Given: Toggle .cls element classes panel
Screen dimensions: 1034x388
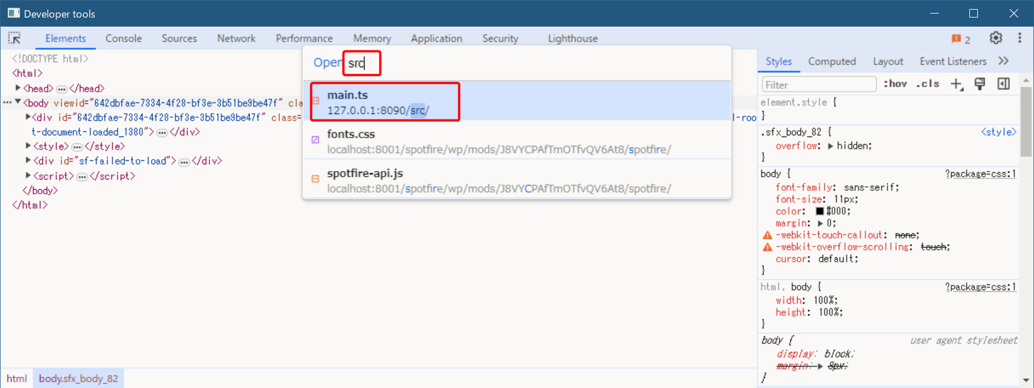Looking at the screenshot, I should [x=927, y=84].
